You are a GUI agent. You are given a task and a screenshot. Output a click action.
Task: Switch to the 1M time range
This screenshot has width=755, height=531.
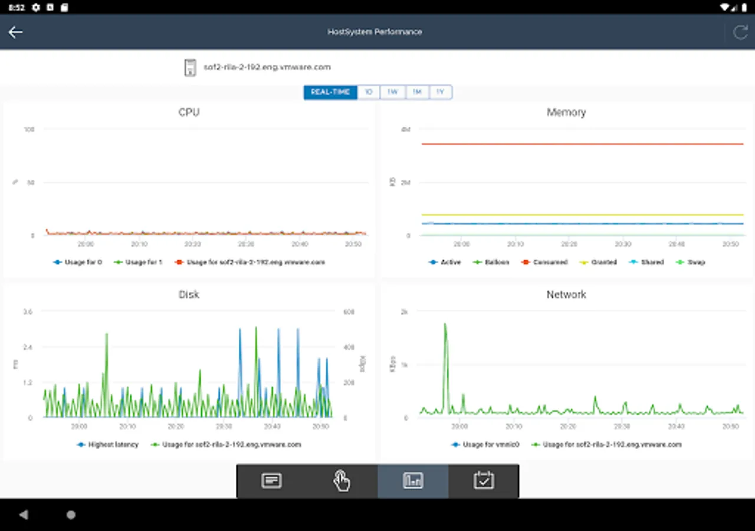(417, 92)
